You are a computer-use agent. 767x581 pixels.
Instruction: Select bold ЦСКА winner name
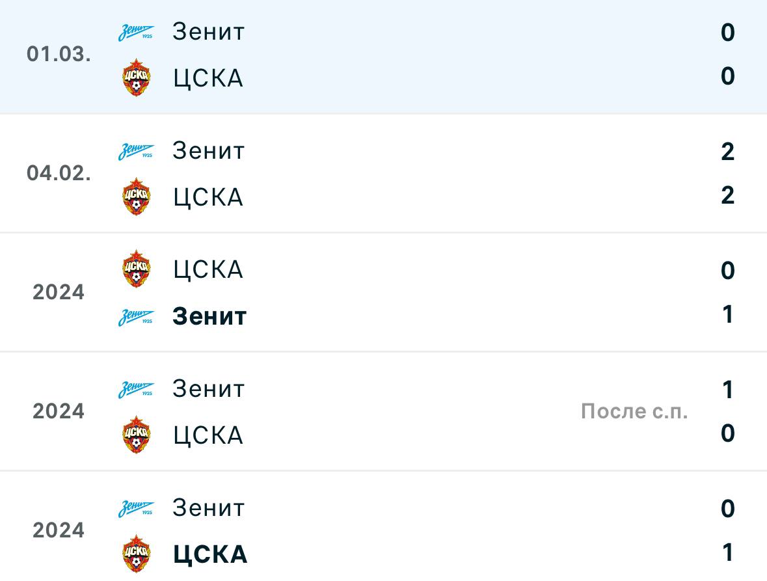click(210, 554)
